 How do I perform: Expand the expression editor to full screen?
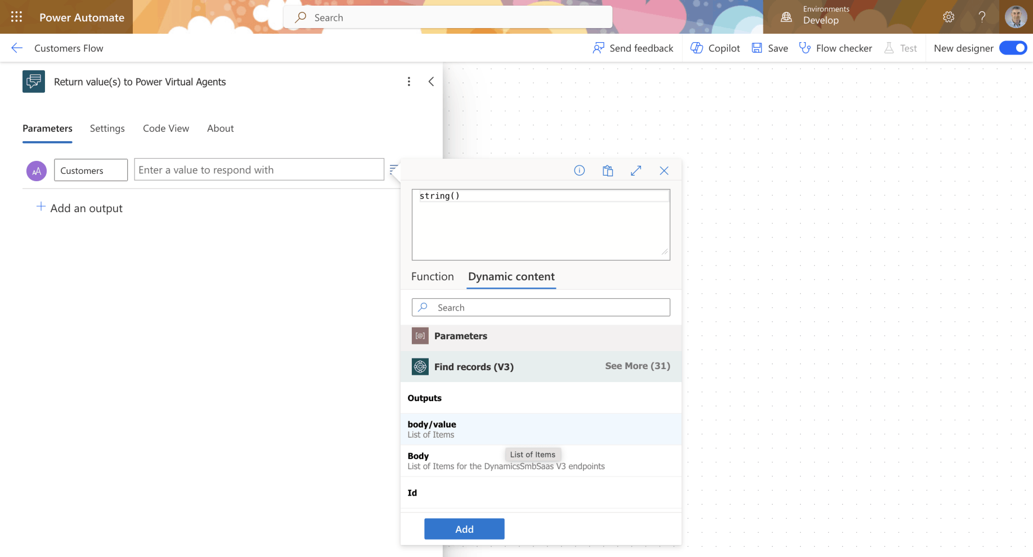tap(636, 170)
